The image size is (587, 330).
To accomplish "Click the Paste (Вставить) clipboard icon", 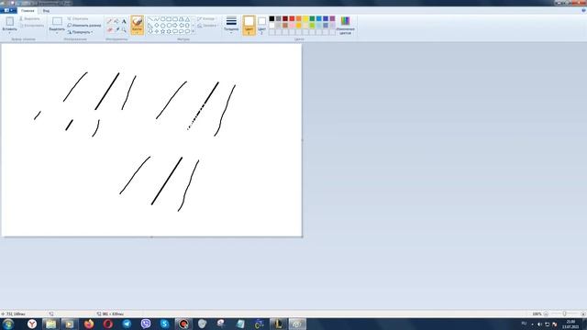I will (x=10, y=21).
